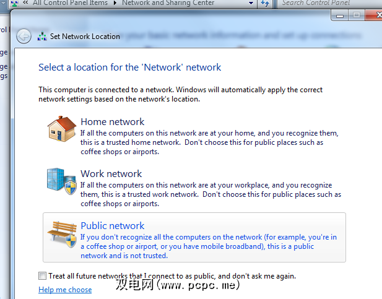Click the refresh icon beside address bar
382x299 pixels.
pyautogui.click(x=265, y=4)
